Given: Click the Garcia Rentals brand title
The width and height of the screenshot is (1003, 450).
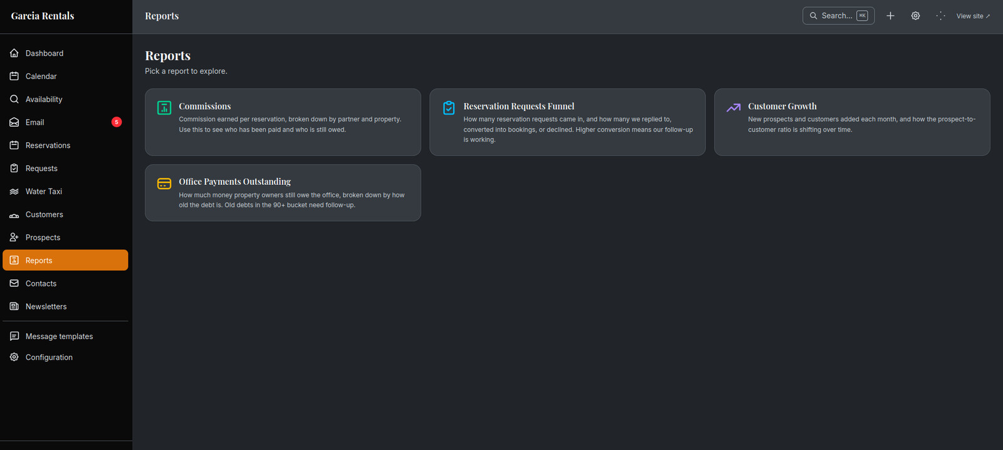Looking at the screenshot, I should click(x=43, y=16).
